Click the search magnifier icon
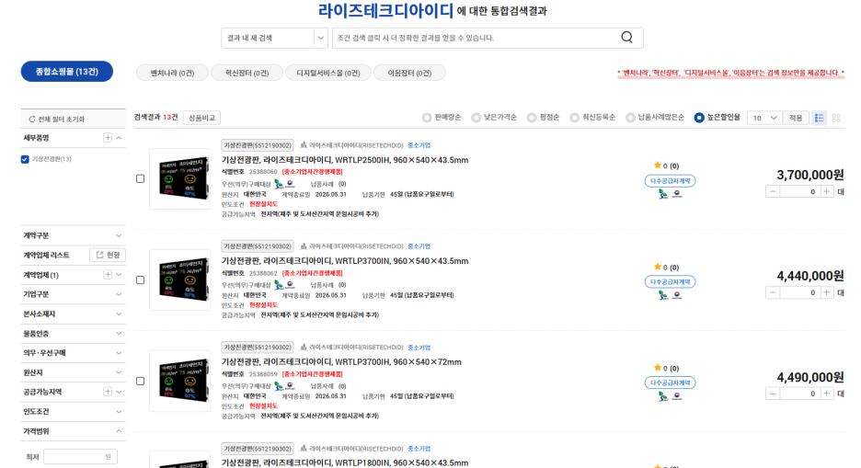861x468 pixels. tap(626, 38)
